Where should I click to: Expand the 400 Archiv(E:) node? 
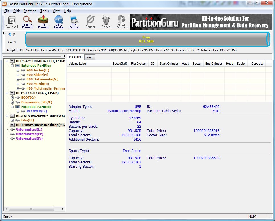[18, 70]
